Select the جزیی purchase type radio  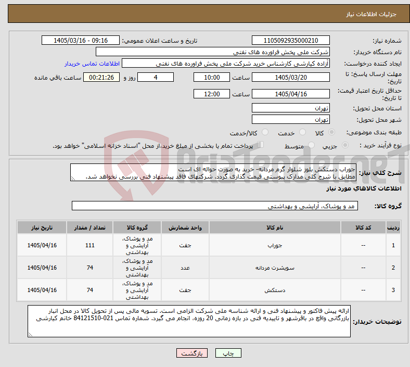[x=345, y=145]
